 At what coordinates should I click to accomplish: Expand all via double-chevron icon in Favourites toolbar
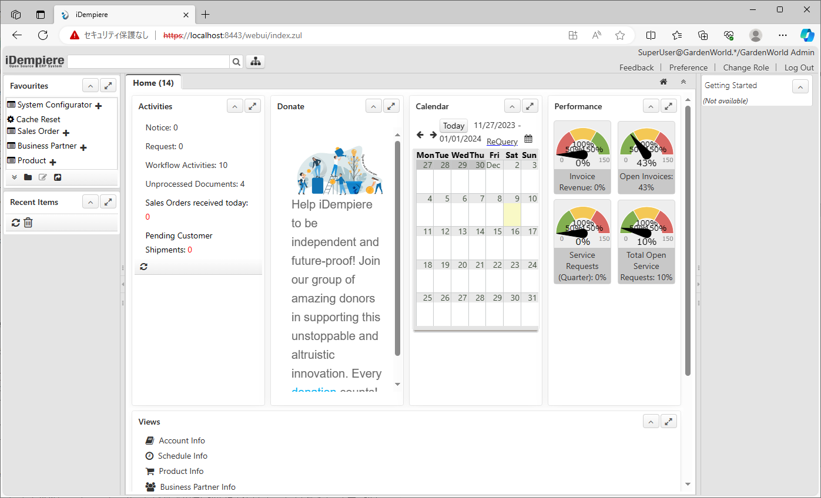coord(15,177)
